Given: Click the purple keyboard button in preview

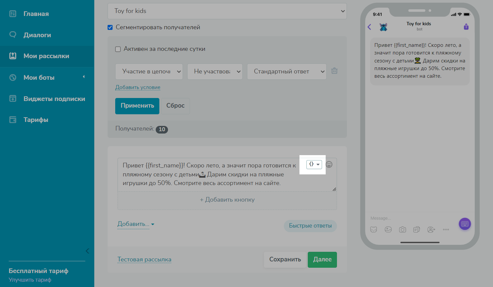Looking at the screenshot, I should [464, 224].
